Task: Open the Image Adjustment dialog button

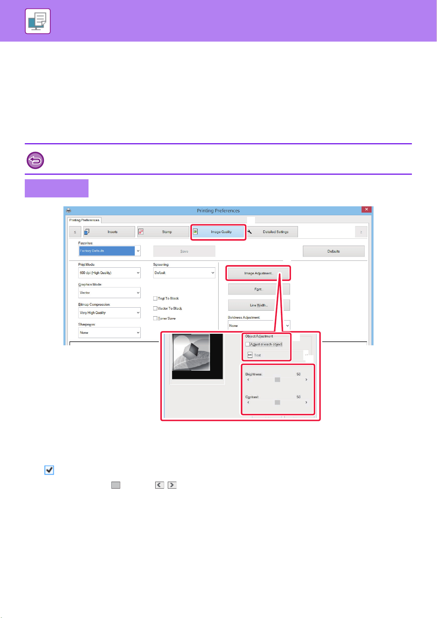Action: (259, 273)
